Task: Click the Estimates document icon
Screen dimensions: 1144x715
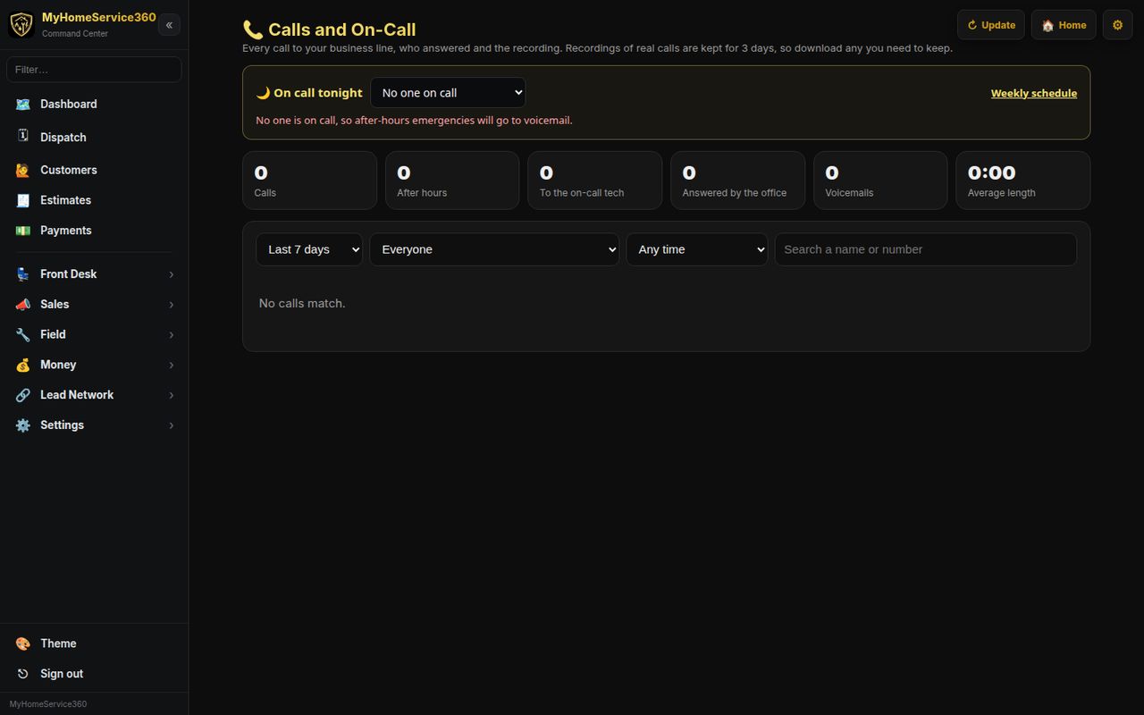Action: pos(23,200)
